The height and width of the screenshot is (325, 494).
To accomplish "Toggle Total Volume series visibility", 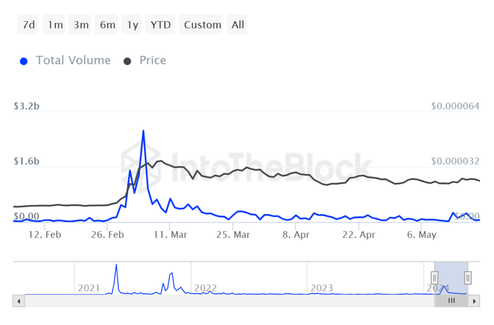I will 73,60.
